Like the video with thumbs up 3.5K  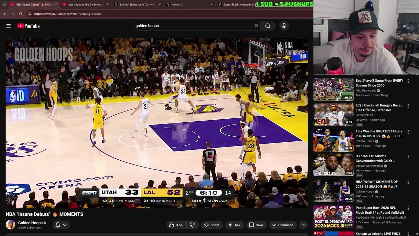pos(175,225)
